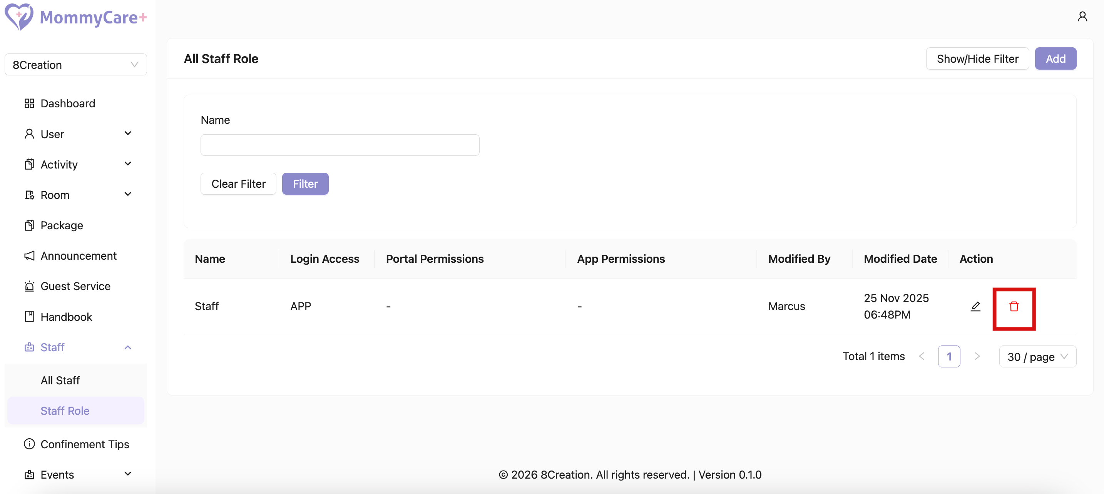Expand the Events menu chevron
The image size is (1104, 494).
coord(128,474)
